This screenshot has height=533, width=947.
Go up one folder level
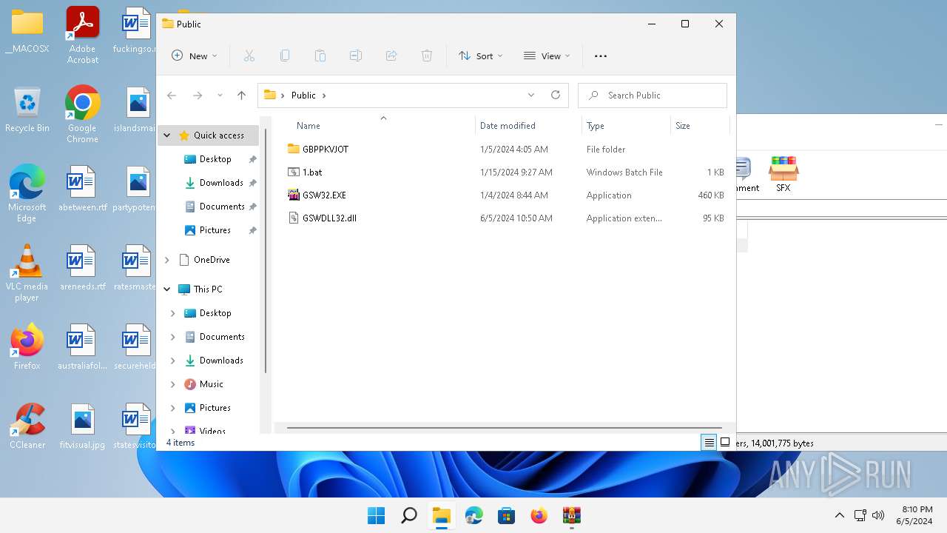click(x=241, y=95)
